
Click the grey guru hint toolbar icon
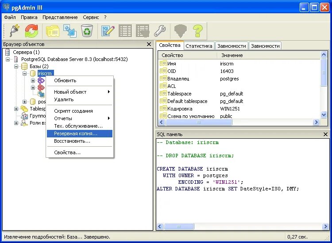181,31
